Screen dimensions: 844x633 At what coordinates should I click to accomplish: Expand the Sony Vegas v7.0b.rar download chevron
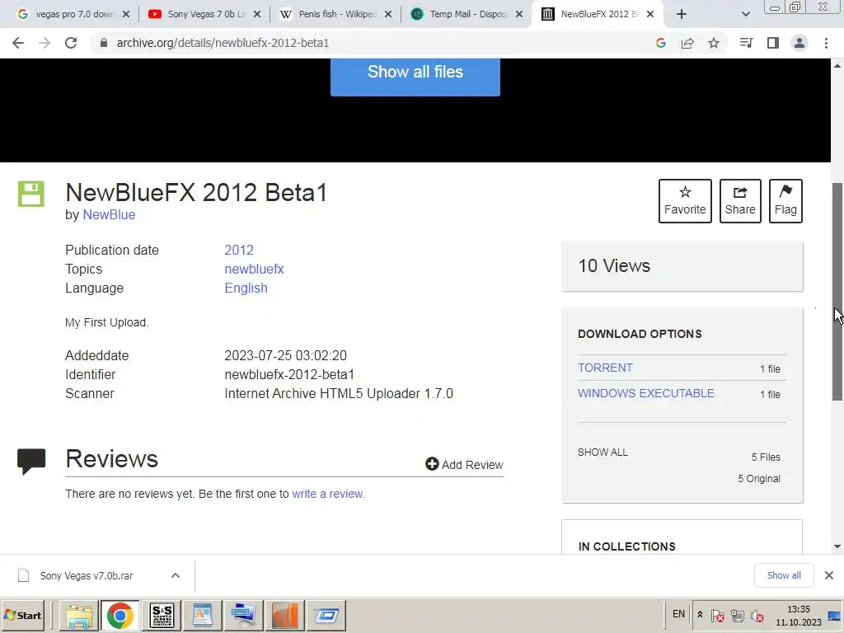tap(176, 575)
